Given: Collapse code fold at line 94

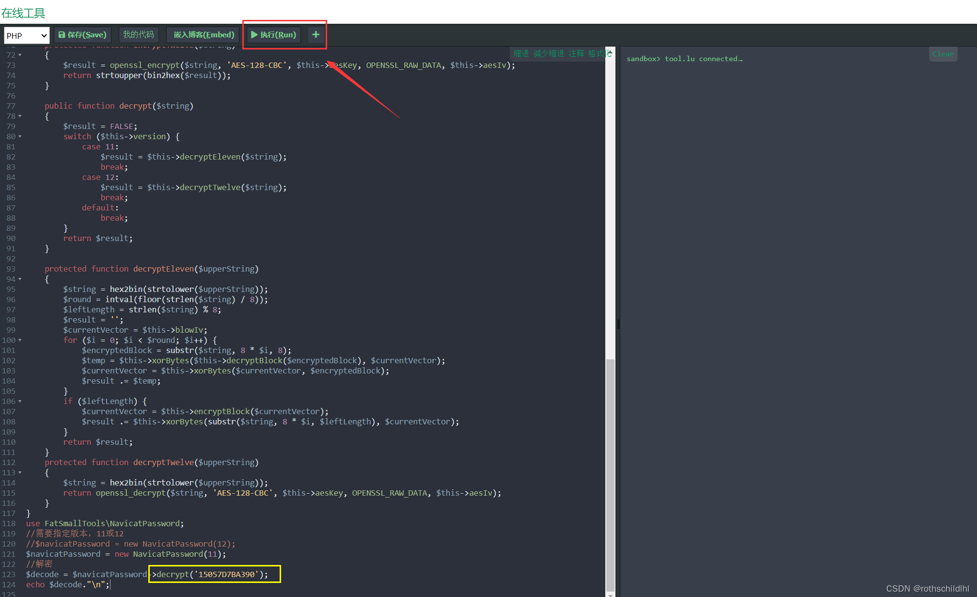Looking at the screenshot, I should [x=20, y=279].
